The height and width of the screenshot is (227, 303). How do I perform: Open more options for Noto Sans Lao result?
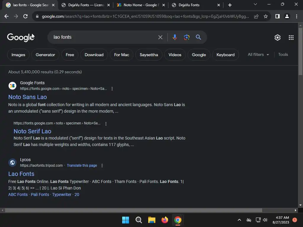click(112, 89)
